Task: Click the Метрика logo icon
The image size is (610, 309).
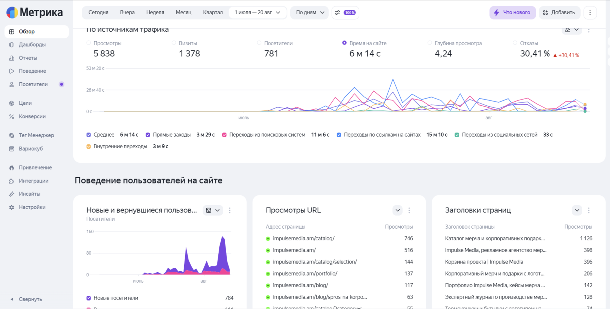Action: (x=12, y=12)
